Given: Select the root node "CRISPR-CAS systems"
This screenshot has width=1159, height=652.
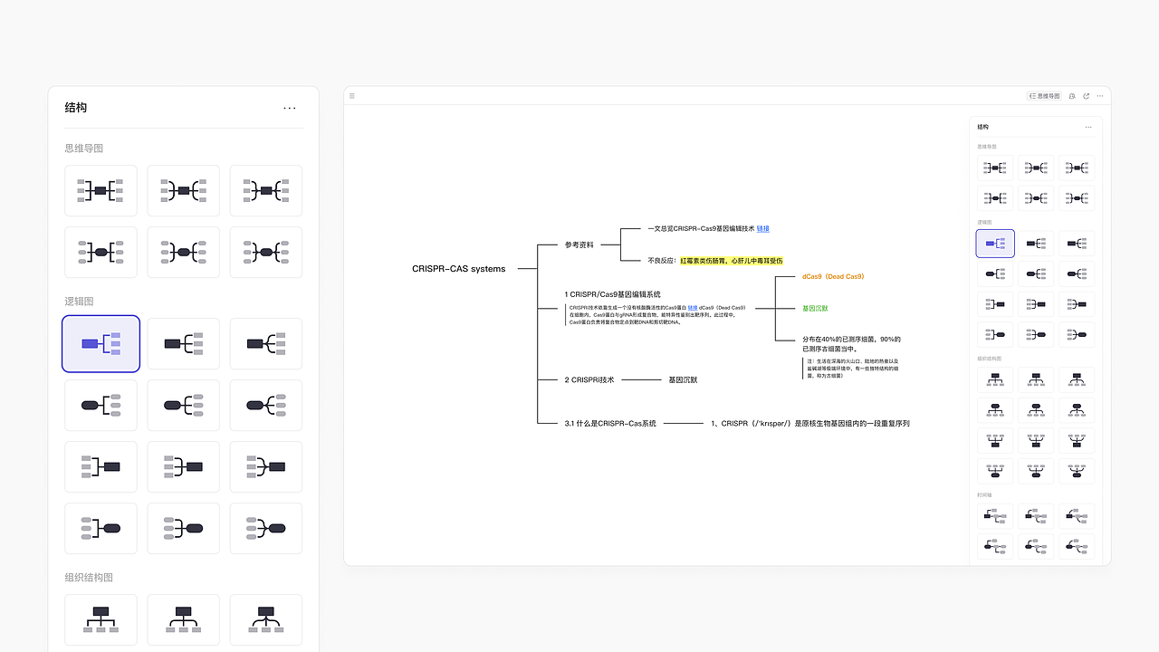Looking at the screenshot, I should [x=459, y=269].
